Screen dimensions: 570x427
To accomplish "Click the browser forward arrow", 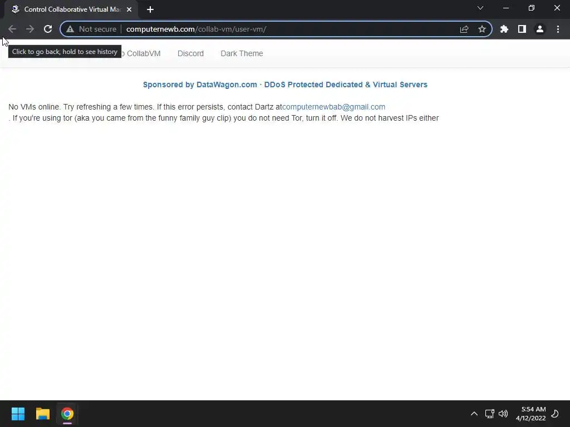I will [30, 29].
